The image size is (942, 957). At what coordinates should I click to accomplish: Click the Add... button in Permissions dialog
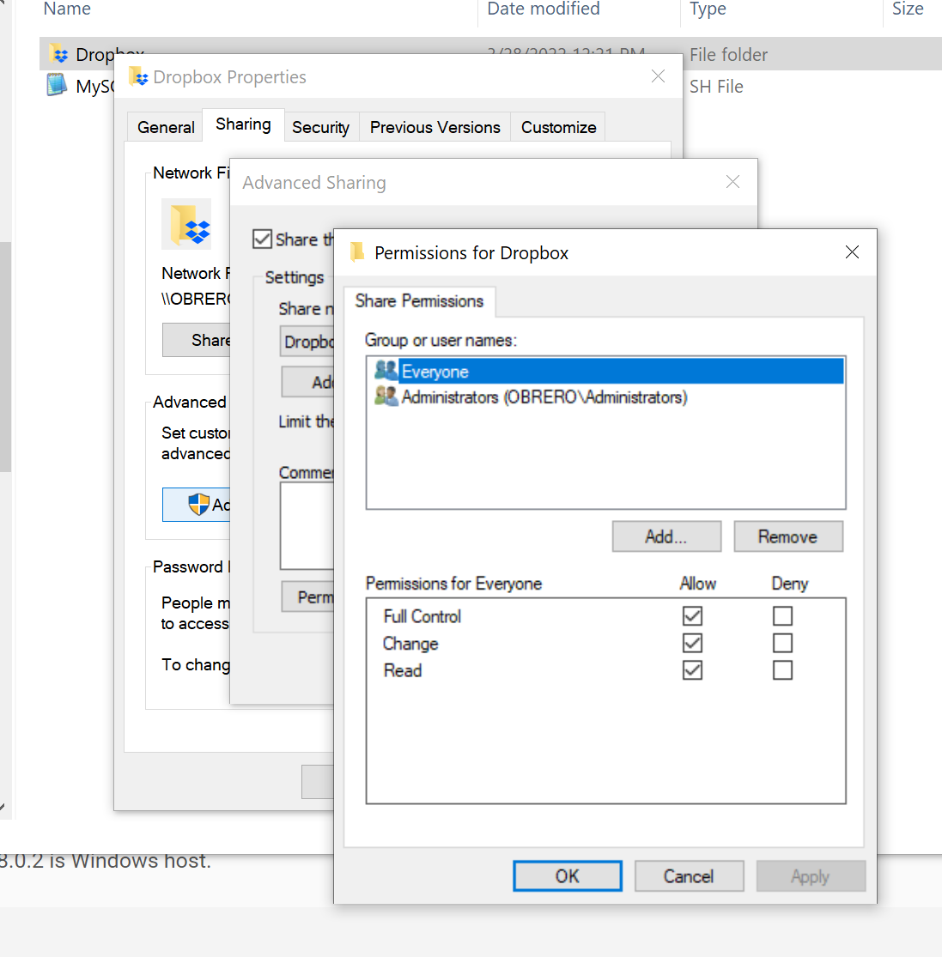pos(666,536)
